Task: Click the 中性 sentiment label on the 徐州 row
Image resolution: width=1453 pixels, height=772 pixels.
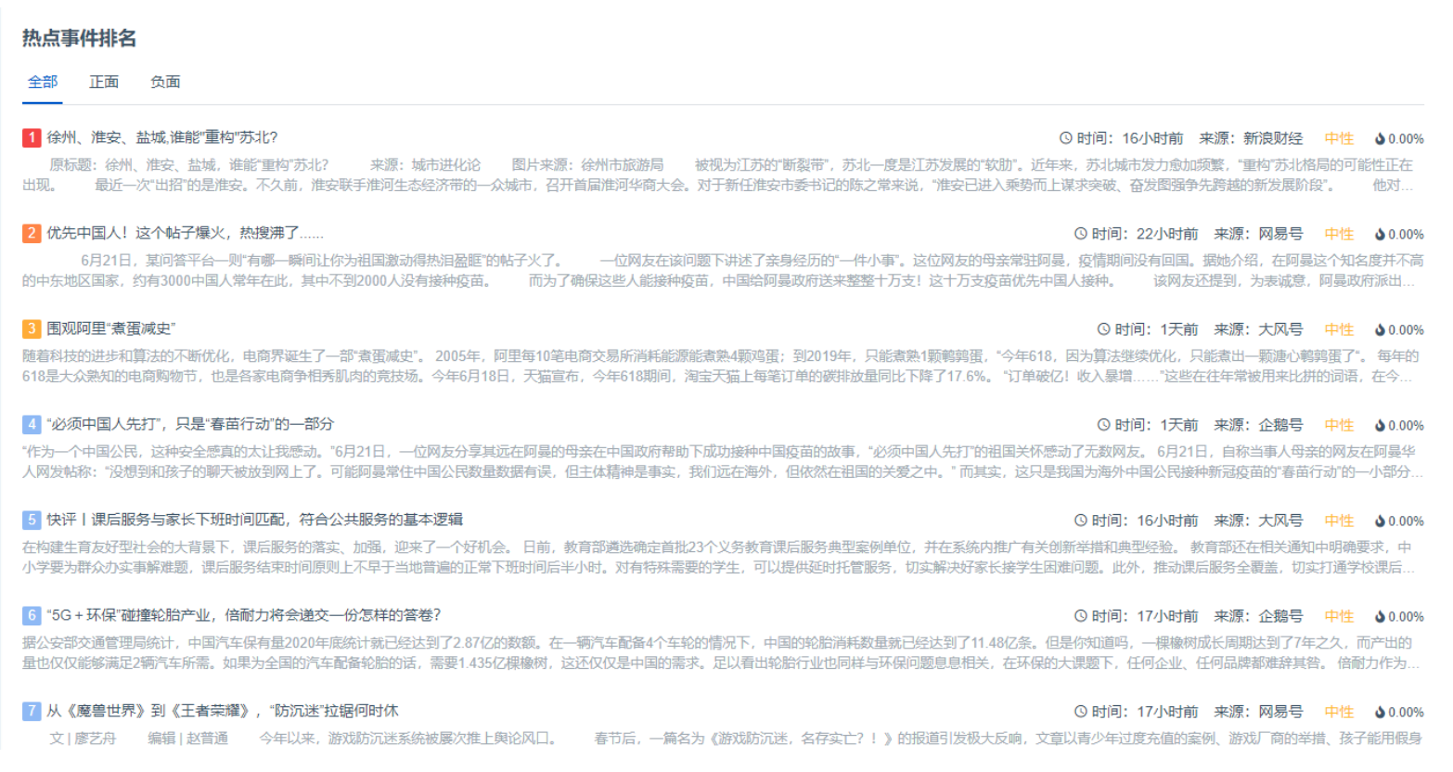Action: [x=1339, y=138]
